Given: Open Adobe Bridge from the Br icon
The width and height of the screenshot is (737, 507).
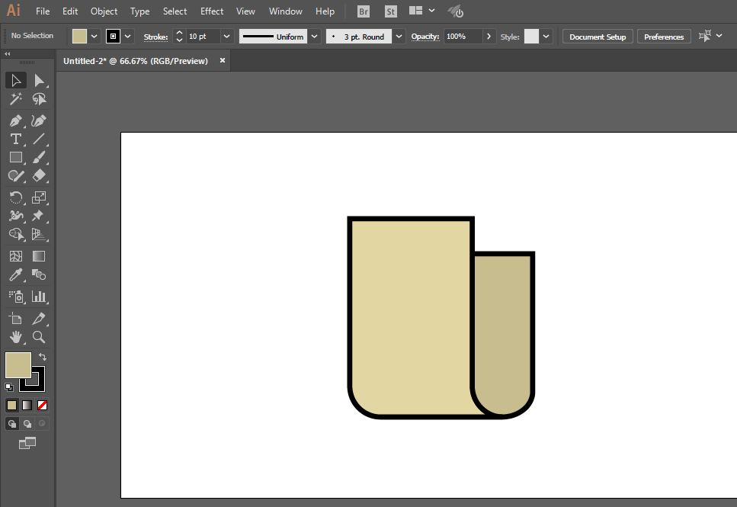Looking at the screenshot, I should [364, 11].
